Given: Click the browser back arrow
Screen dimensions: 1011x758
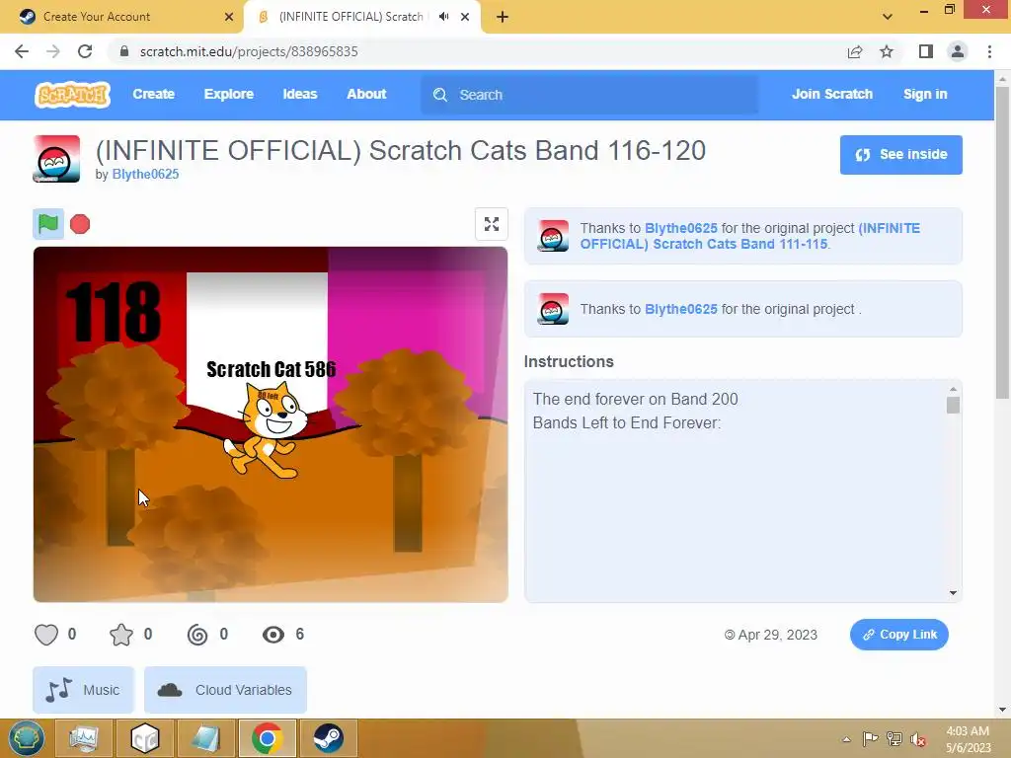Looking at the screenshot, I should point(22,51).
